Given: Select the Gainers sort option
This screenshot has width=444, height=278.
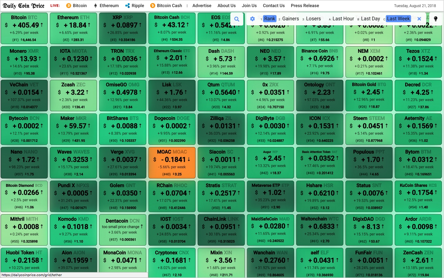Looking at the screenshot, I should click(290, 19).
